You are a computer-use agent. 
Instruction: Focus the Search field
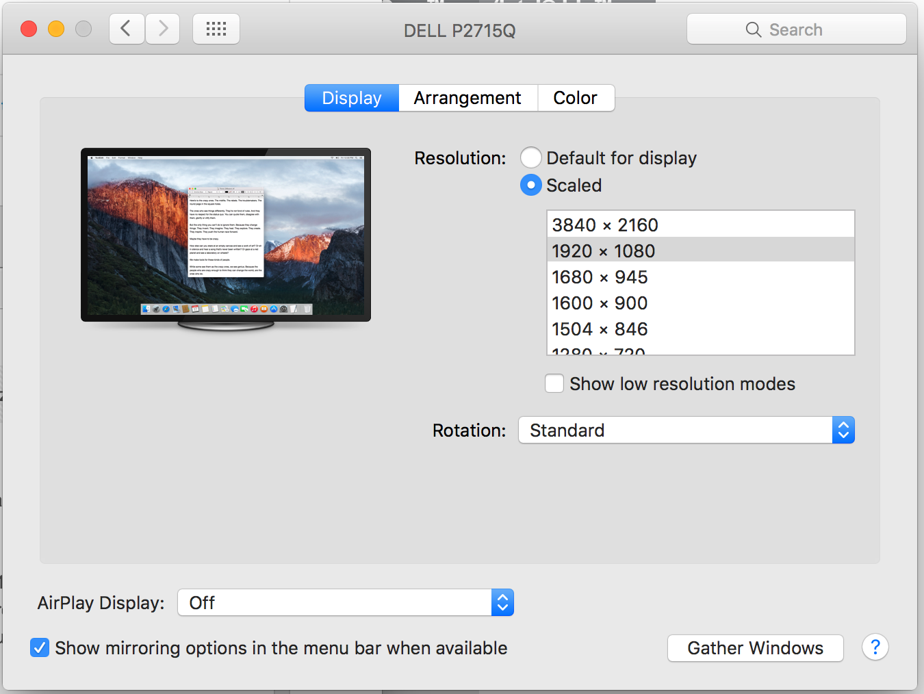797,29
